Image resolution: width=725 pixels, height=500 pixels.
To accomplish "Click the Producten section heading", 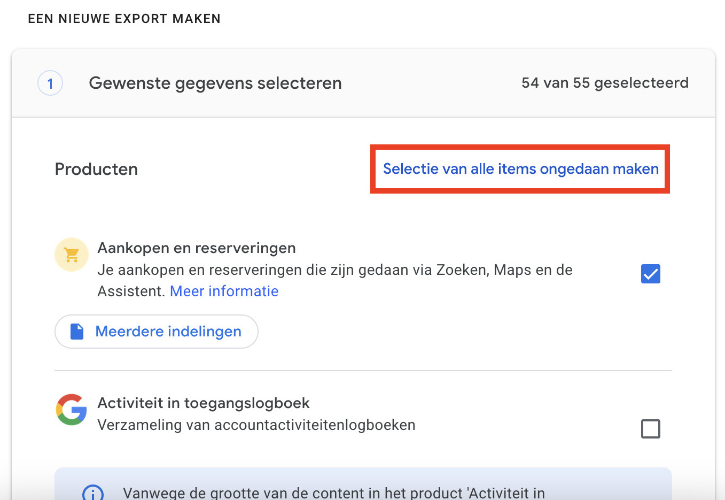I will click(x=96, y=170).
